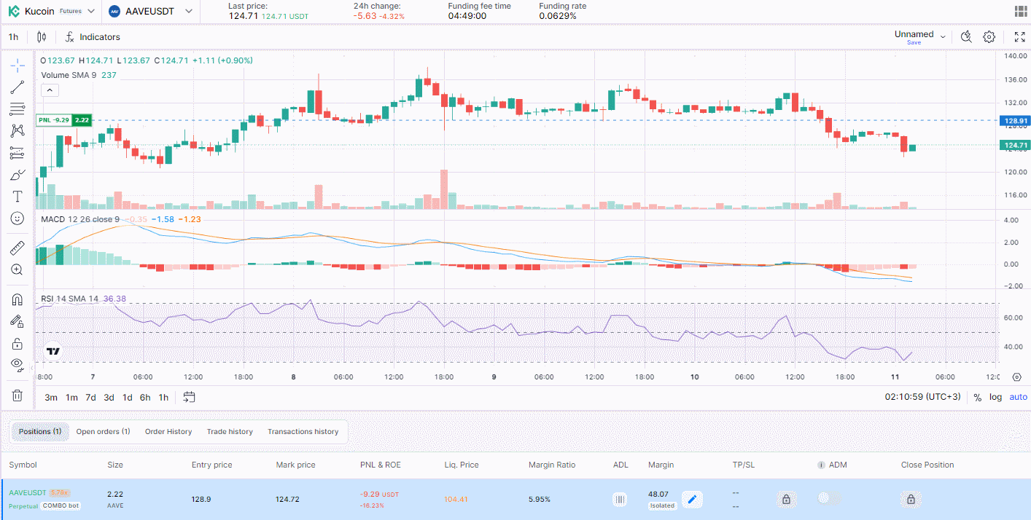Open the Indicators panel

[93, 37]
